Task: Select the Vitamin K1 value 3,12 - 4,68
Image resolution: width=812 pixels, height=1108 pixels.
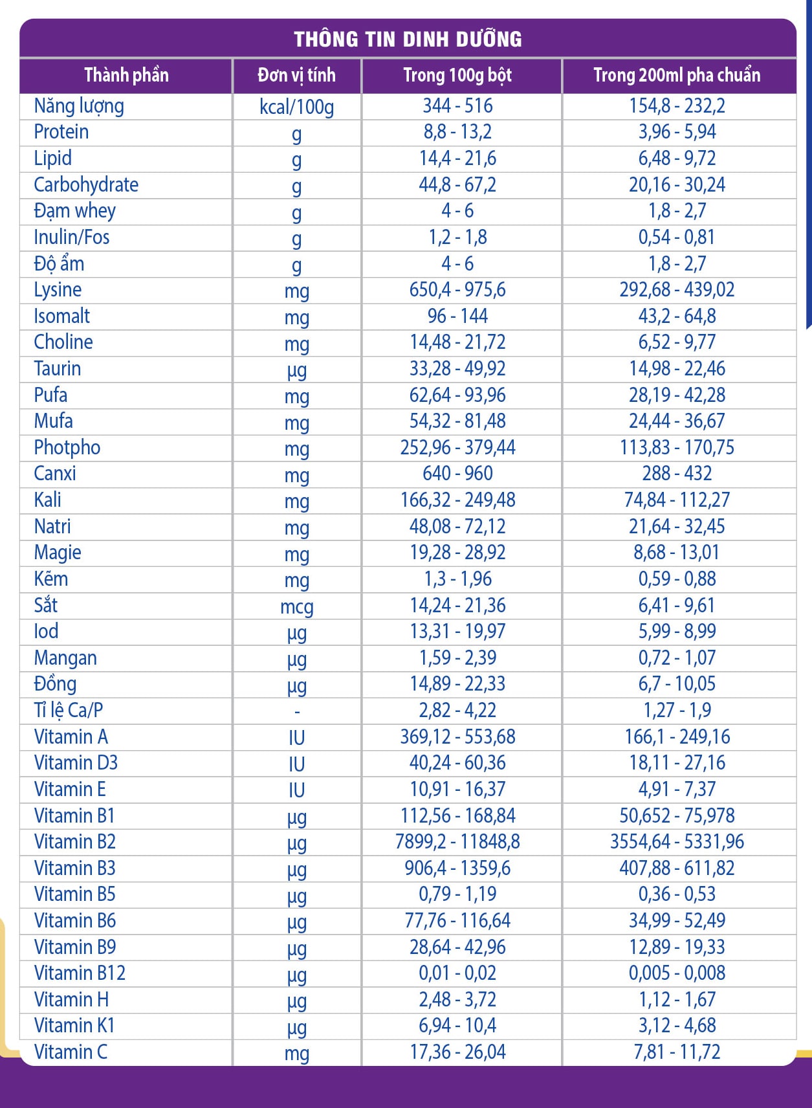Action: [x=677, y=1026]
